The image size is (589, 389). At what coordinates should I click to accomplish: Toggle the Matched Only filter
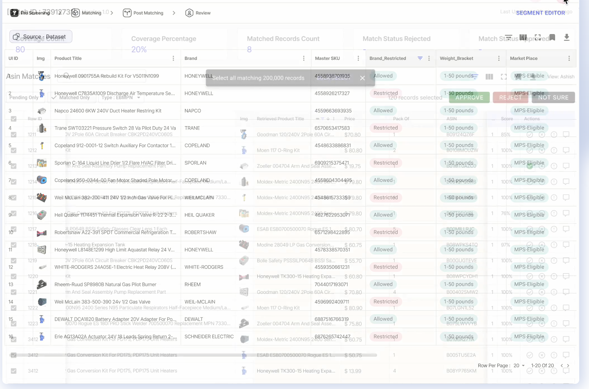point(71,98)
